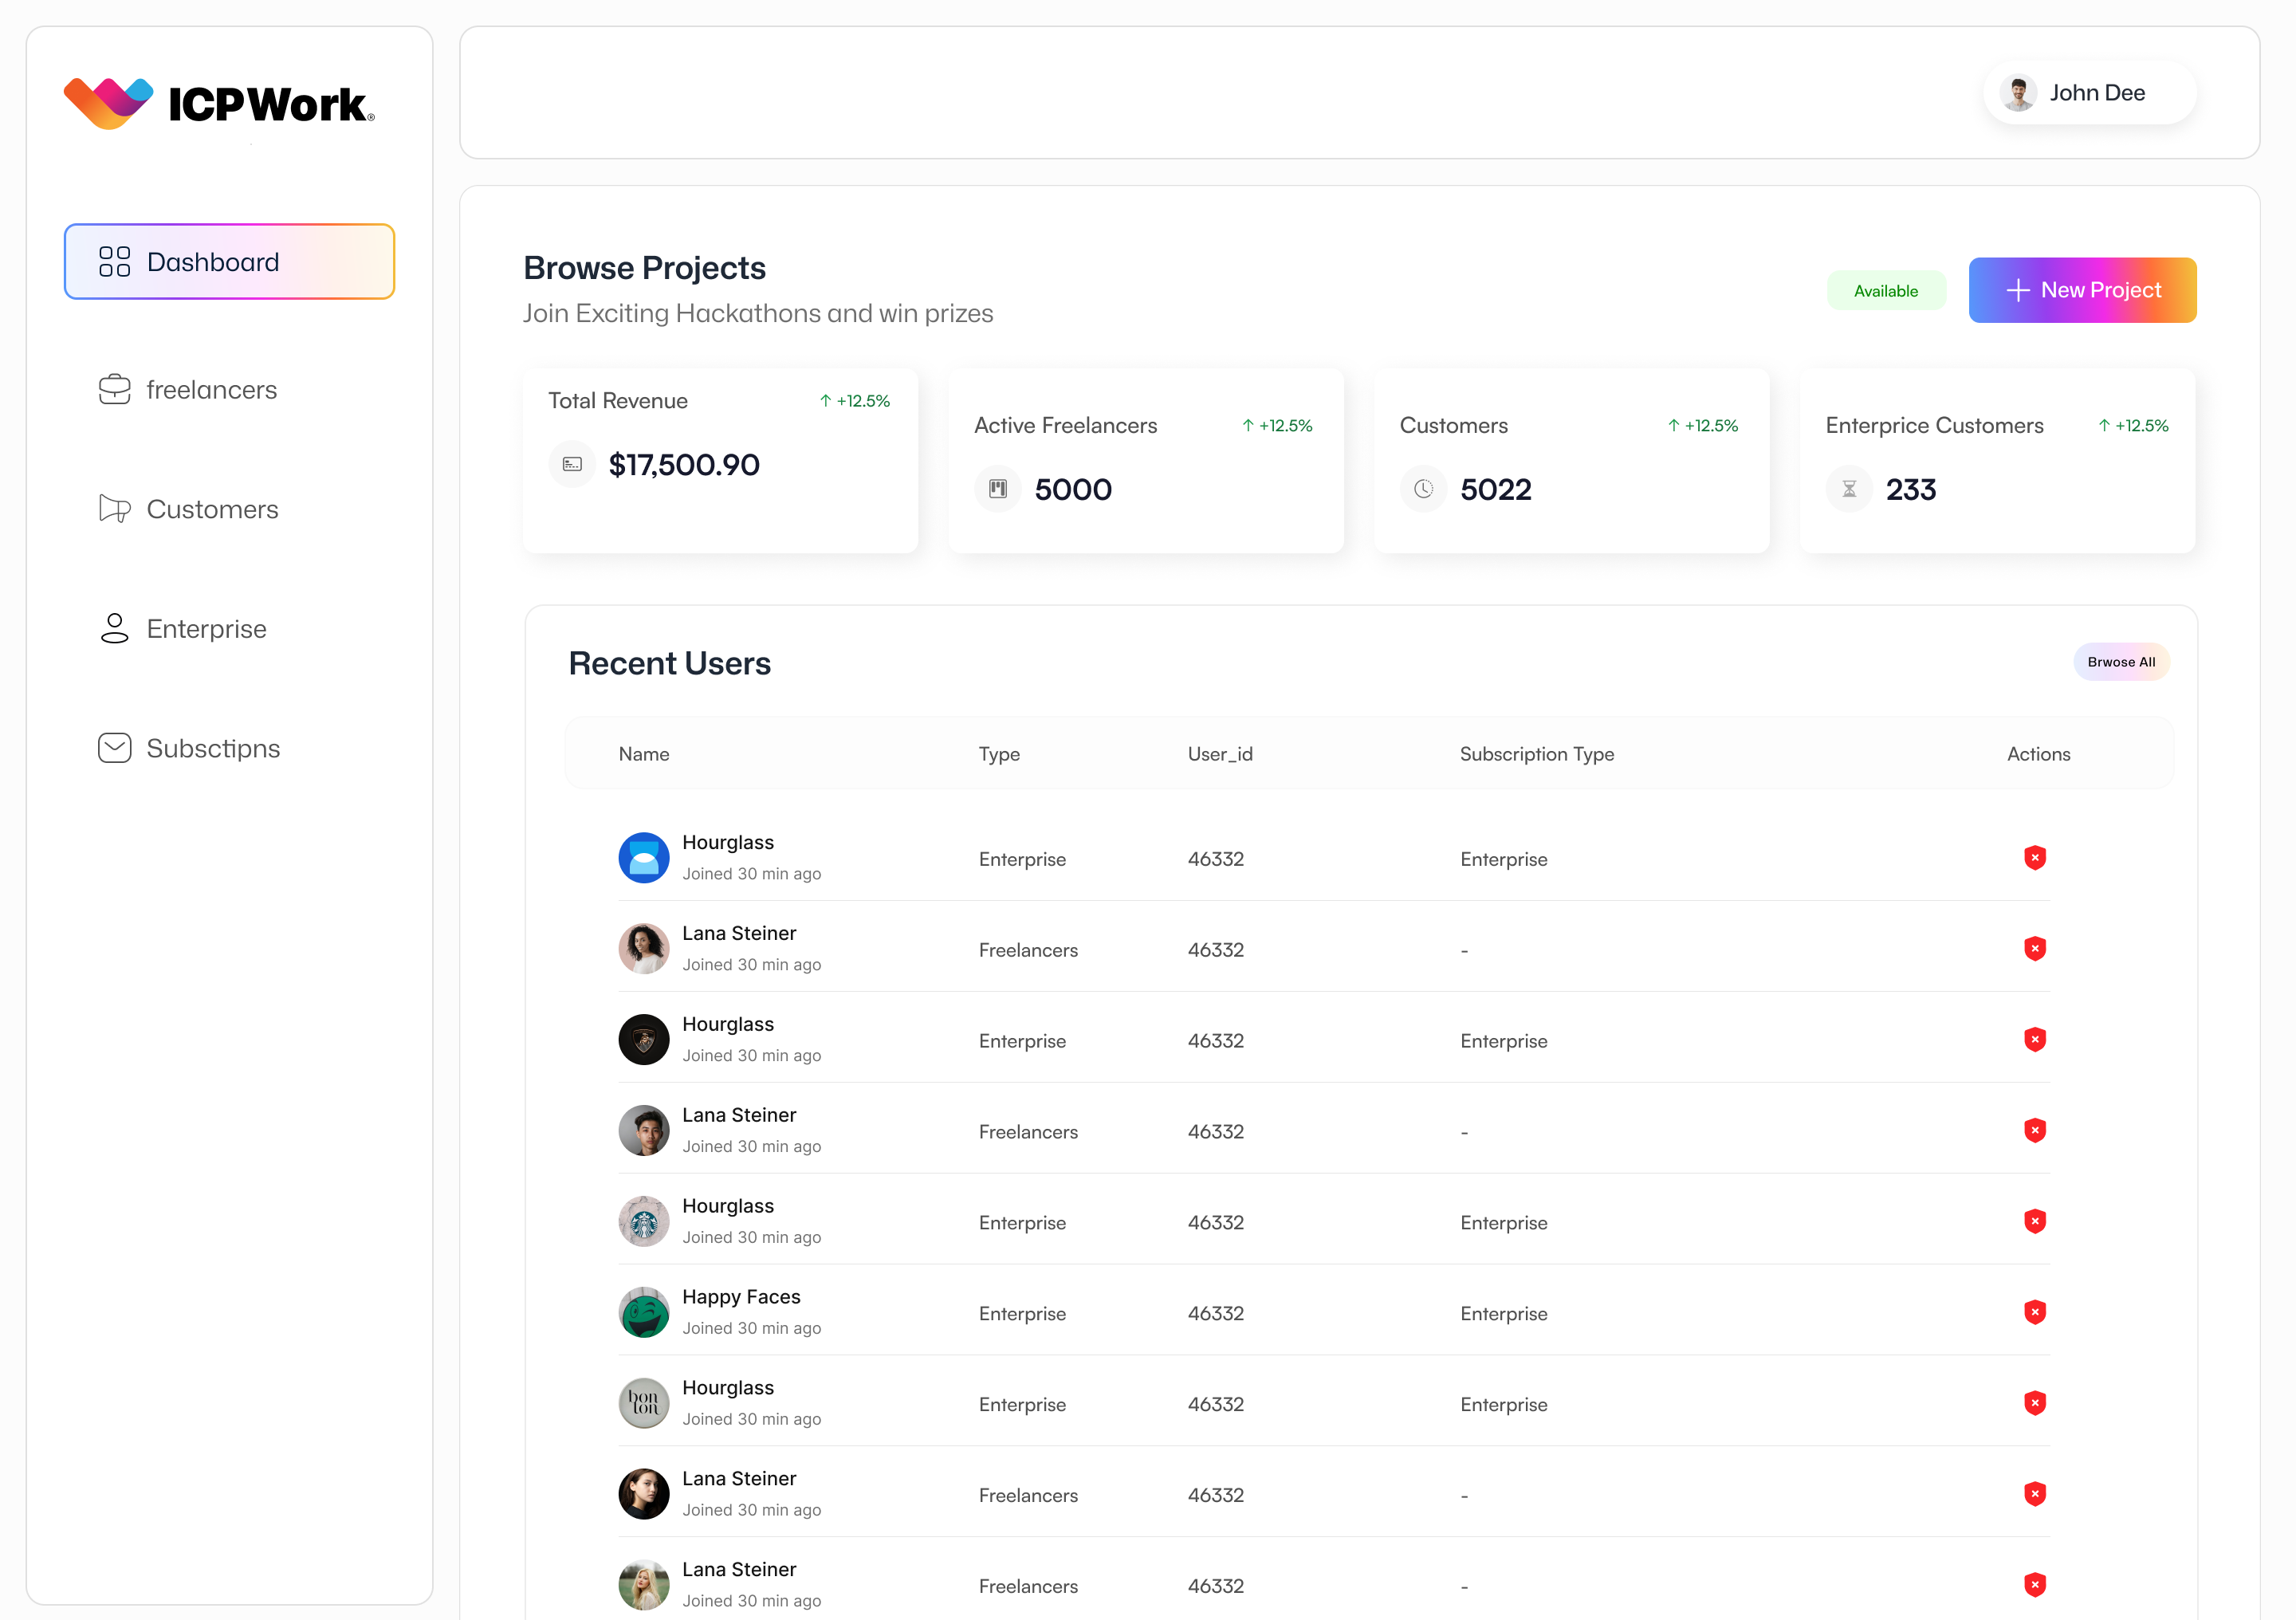Navigate to Customers in the sidebar

tap(212, 509)
